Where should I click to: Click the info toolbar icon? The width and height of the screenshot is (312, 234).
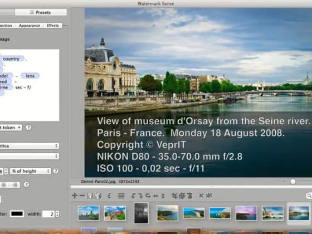click(109, 196)
